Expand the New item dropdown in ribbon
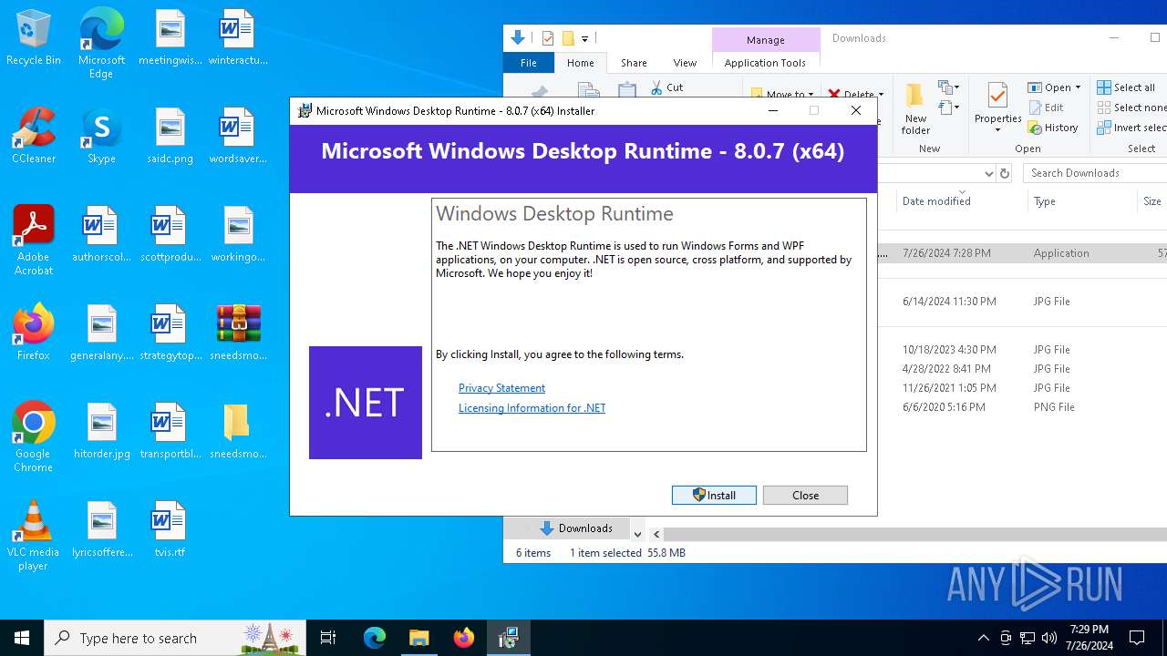Screen dimensions: 1167x656 955,87
